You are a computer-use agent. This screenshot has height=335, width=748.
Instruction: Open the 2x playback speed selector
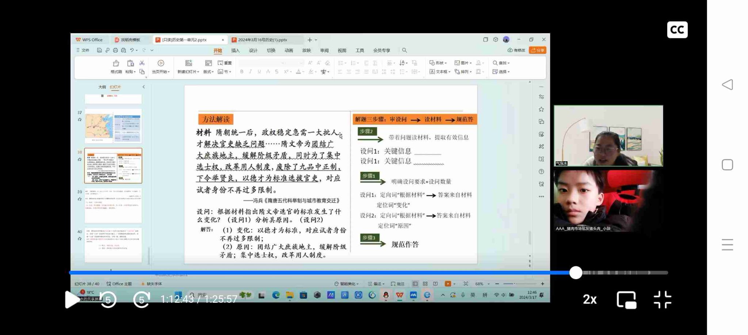coord(589,300)
